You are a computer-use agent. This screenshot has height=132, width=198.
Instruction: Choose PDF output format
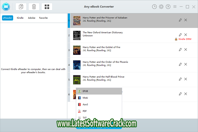pos(99,111)
